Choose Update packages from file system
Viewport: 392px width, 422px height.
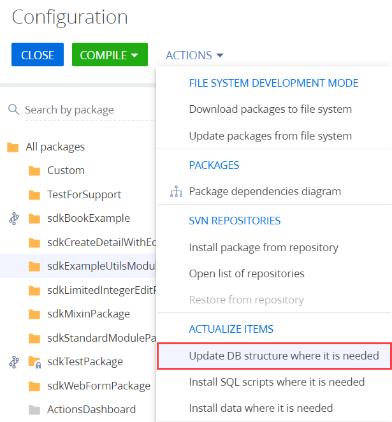point(270,136)
